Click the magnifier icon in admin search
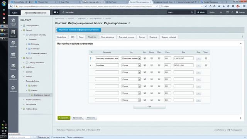This screenshot has height=139, width=247. pyautogui.click(x=192, y=12)
